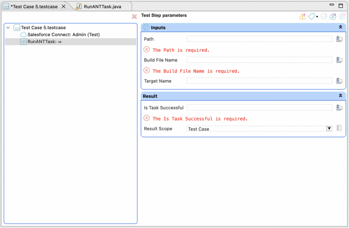Click the extract-variable x icon in toolbar
The image size is (349, 228).
[x=333, y=16]
